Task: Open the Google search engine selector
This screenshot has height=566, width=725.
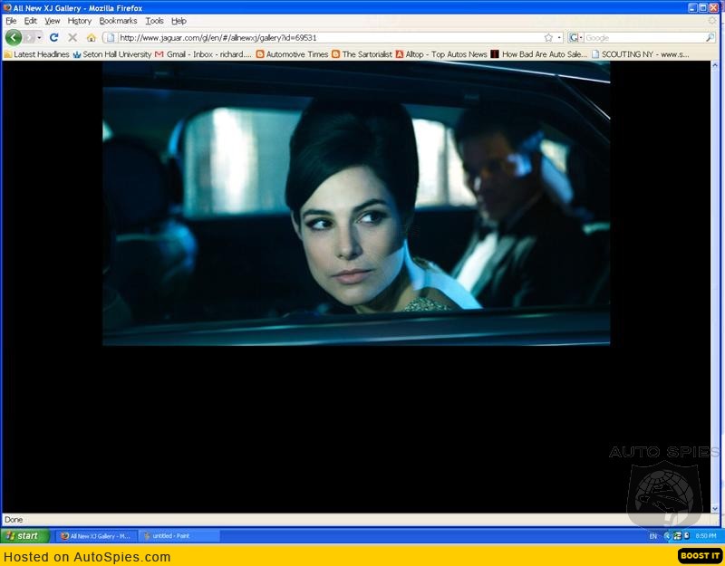Action: 575,37
